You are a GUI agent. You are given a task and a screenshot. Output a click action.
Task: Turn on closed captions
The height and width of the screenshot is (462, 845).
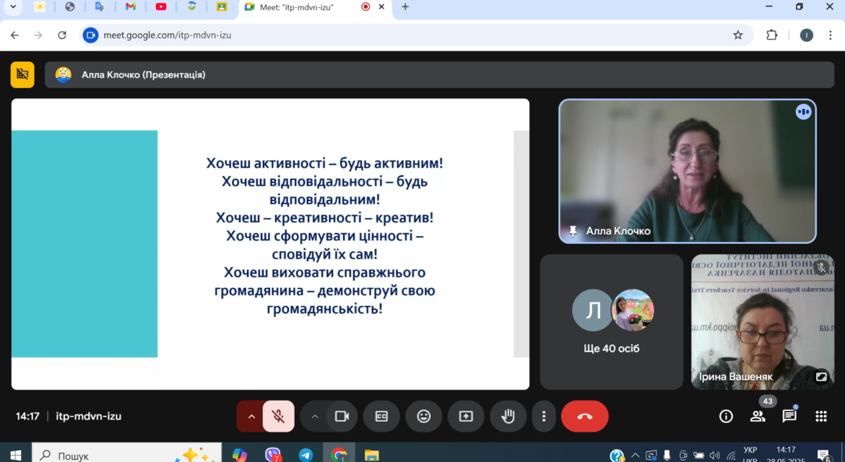tap(381, 417)
